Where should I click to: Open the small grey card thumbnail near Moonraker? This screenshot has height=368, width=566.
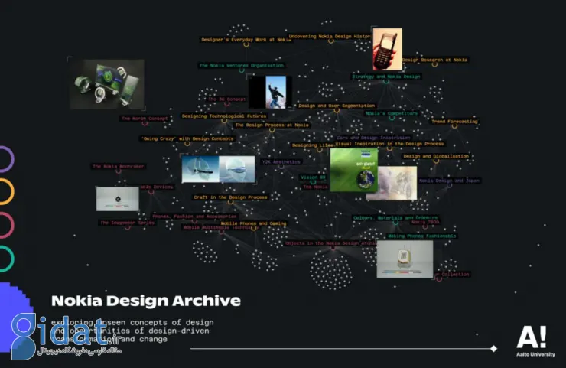pos(118,199)
